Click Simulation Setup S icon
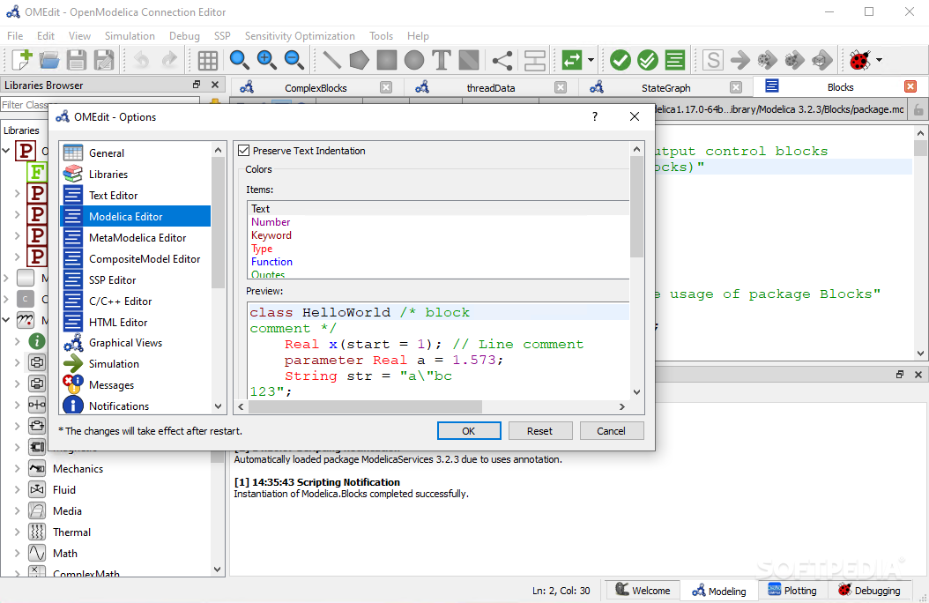 (713, 60)
